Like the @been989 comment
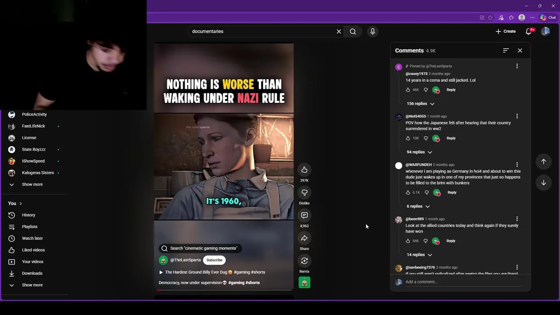 [x=408, y=241]
